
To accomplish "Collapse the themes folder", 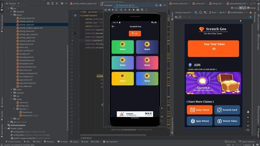I will tap(15, 109).
